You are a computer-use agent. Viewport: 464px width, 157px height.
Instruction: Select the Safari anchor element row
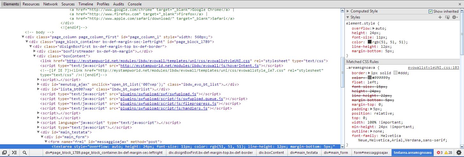click(152, 18)
